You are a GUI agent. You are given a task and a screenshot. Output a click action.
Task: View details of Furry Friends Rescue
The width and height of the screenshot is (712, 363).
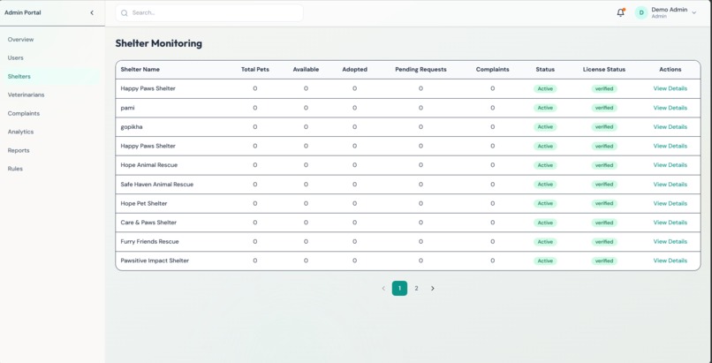[670, 241]
